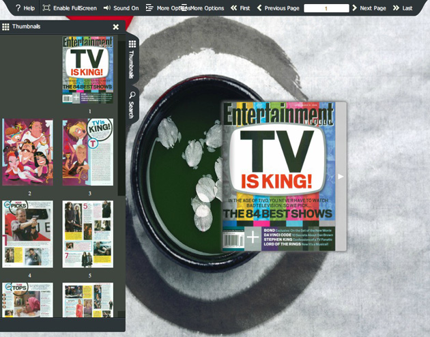Click the fullscreen frame icon
The height and width of the screenshot is (337, 430).
pyautogui.click(x=46, y=8)
